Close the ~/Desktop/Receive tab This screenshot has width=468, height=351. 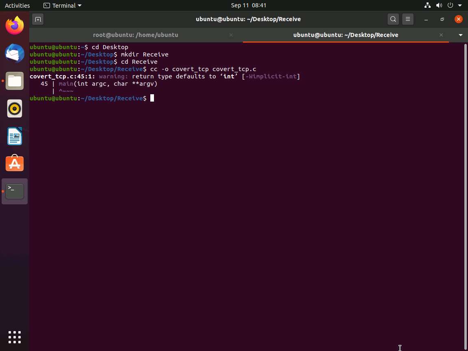click(441, 35)
